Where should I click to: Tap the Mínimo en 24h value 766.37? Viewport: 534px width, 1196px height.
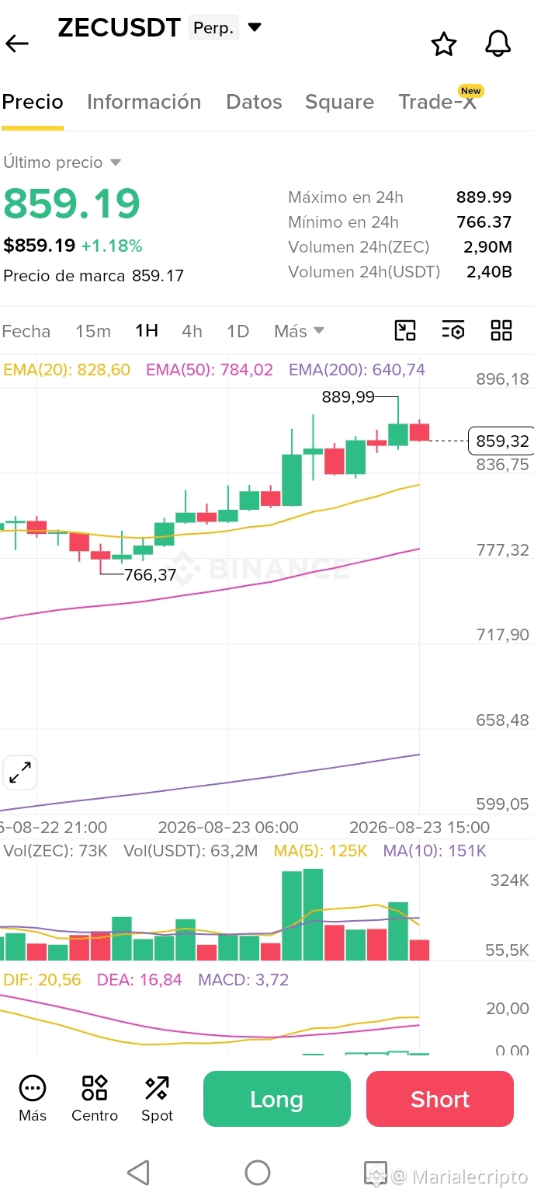pos(484,222)
